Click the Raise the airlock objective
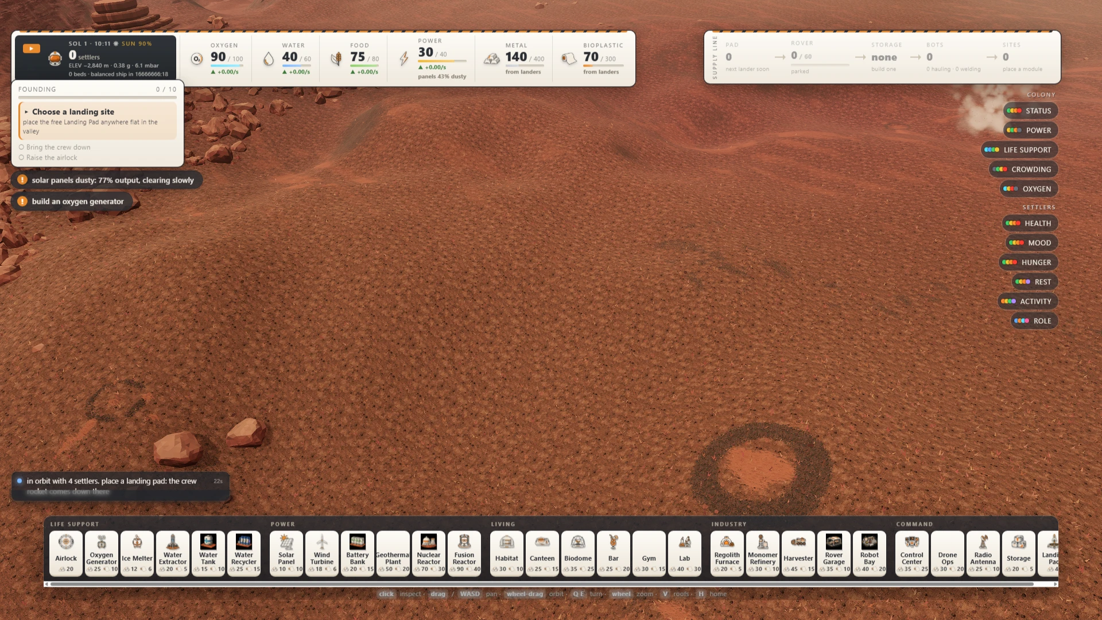The image size is (1102, 620). tap(48, 158)
